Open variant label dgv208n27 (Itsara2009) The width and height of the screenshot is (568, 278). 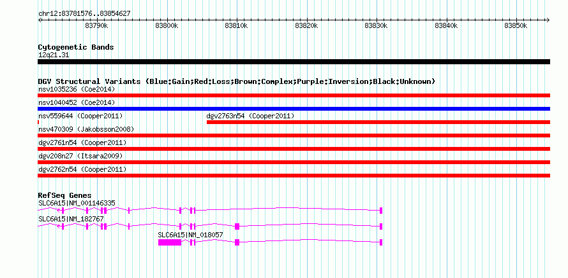80,156
